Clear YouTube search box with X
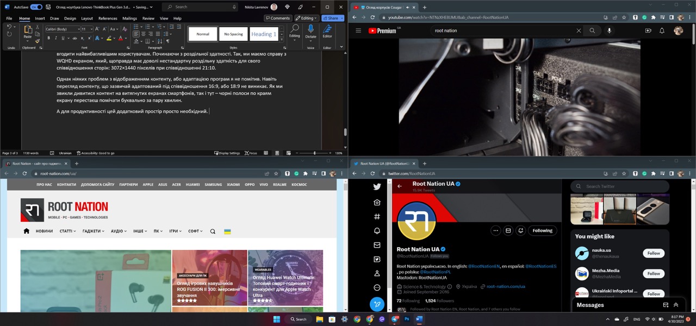 click(579, 31)
